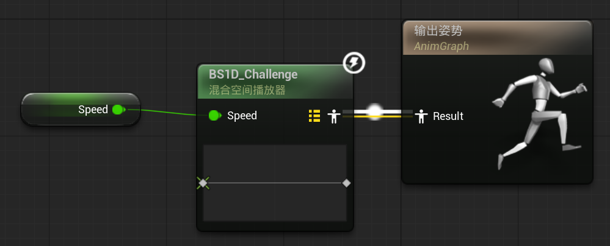Select the Speed variable node label
The width and height of the screenshot is (610, 246).
tap(93, 110)
